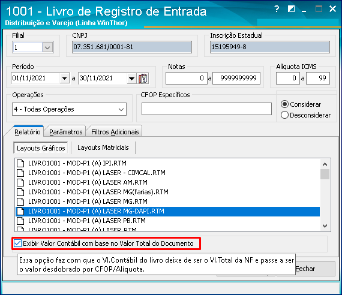Image resolution: width=342 pixels, height=295 pixels.
Task: Click the calendar period icon next to dates
Action: click(143, 79)
